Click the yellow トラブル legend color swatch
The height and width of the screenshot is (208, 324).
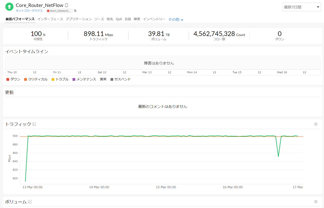pyautogui.click(x=53, y=79)
